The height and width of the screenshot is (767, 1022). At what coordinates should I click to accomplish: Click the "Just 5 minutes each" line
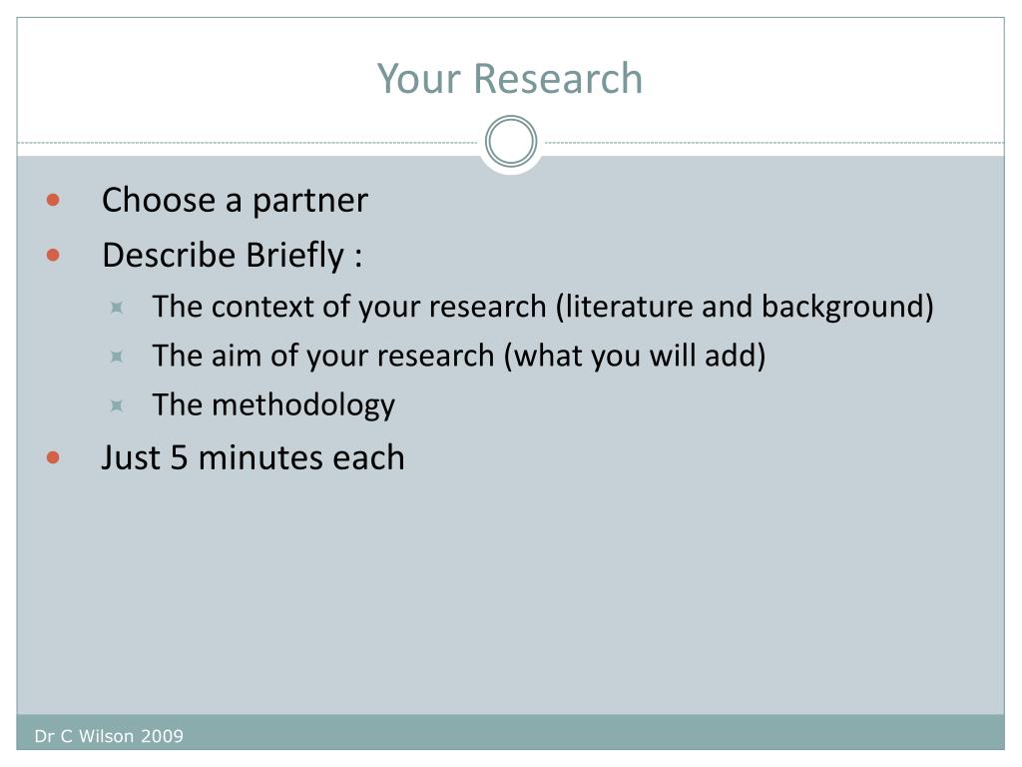click(x=253, y=457)
